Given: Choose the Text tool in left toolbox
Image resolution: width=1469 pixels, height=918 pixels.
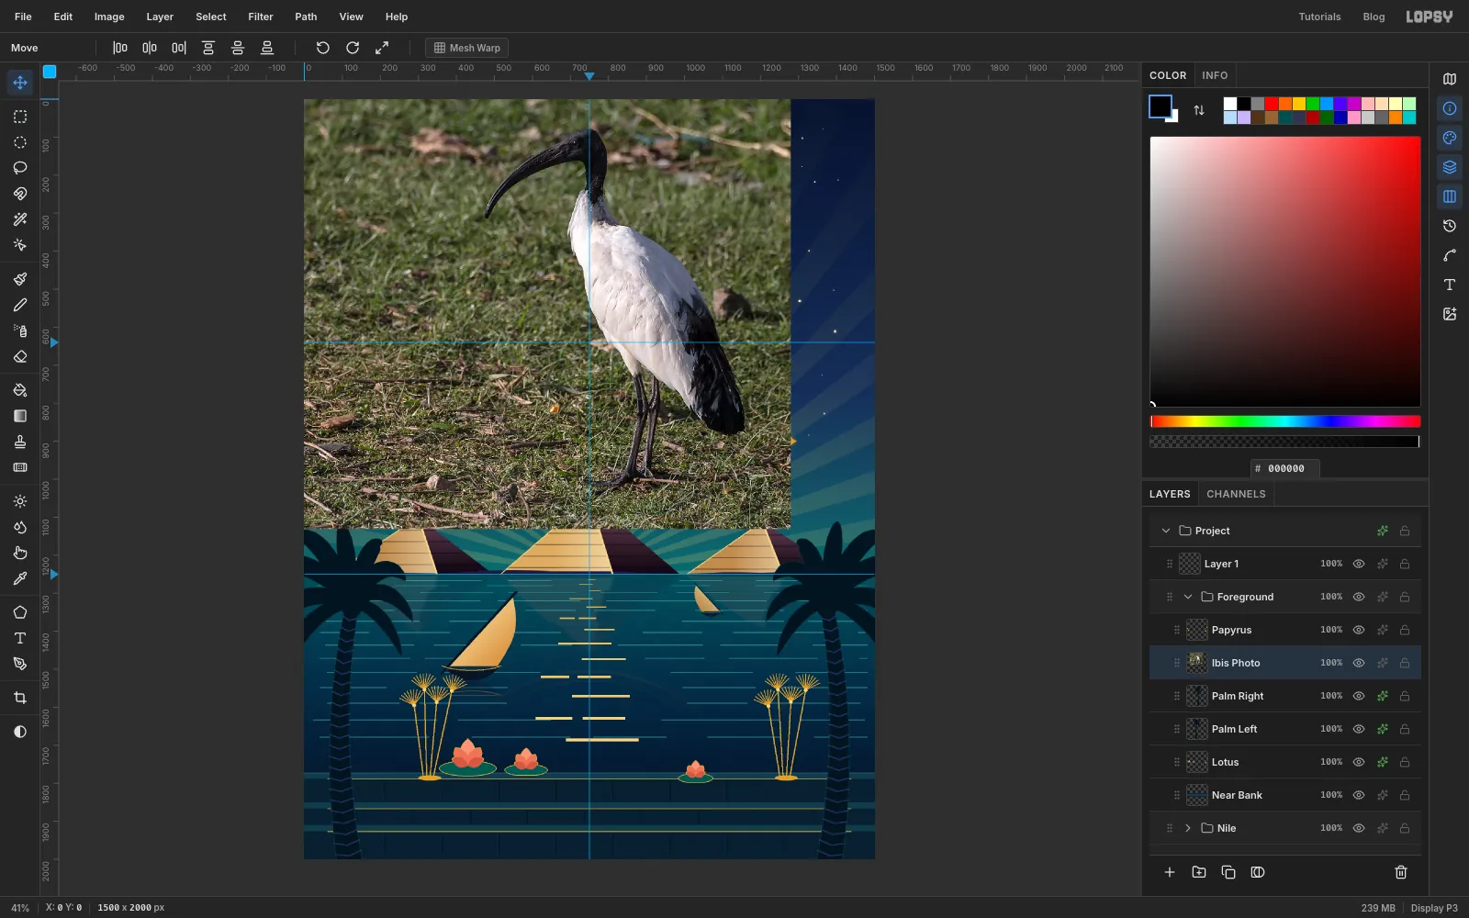Looking at the screenshot, I should tap(19, 638).
